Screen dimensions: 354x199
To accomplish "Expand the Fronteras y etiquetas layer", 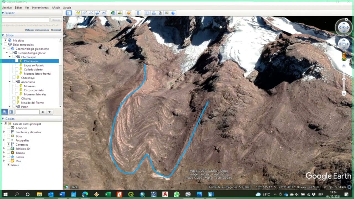I will pos(4,132).
